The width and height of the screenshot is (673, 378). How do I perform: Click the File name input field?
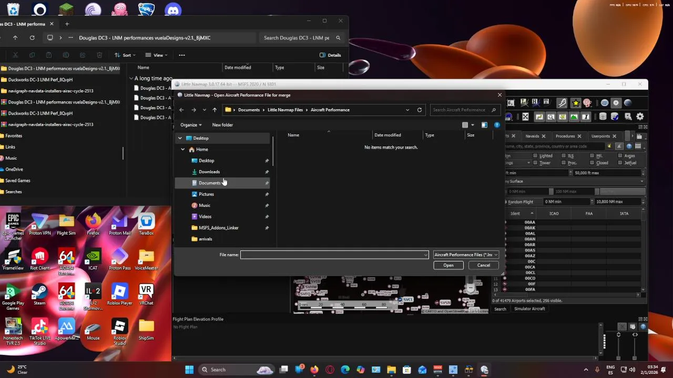(332, 255)
